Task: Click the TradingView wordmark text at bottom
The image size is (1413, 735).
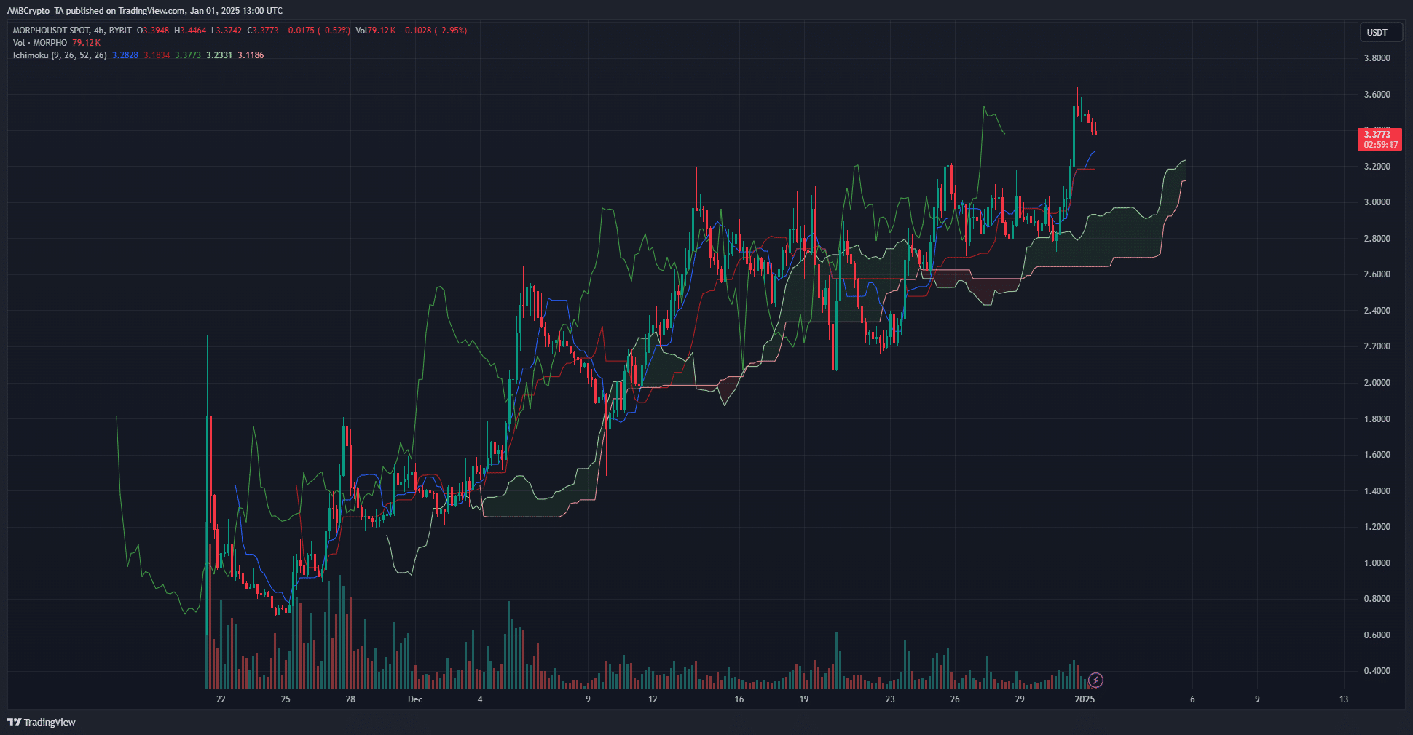Action: [50, 722]
